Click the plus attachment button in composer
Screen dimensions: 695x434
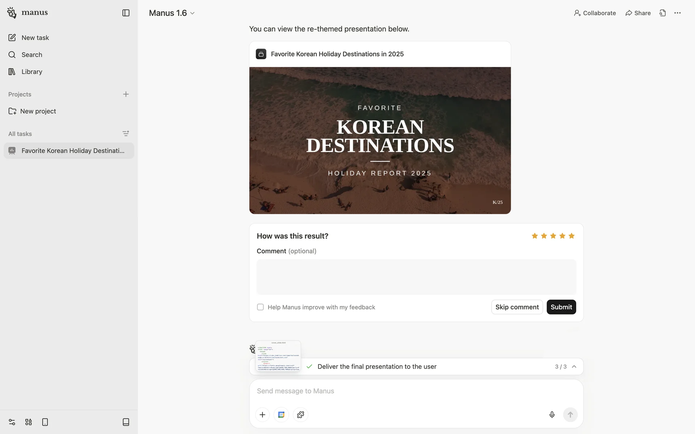pyautogui.click(x=262, y=414)
